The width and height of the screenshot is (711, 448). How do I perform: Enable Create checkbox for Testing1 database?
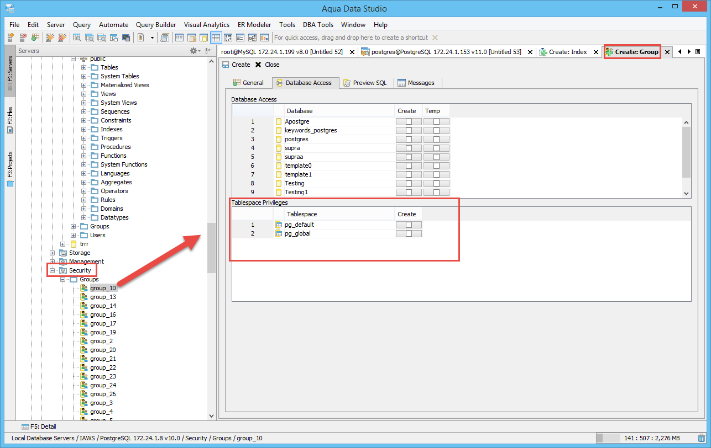(x=409, y=192)
